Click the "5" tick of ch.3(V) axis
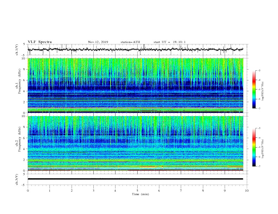This screenshot has width=278, height=214. 25,174
